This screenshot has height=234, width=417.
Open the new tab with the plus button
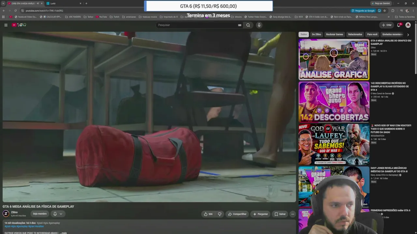click(x=86, y=4)
